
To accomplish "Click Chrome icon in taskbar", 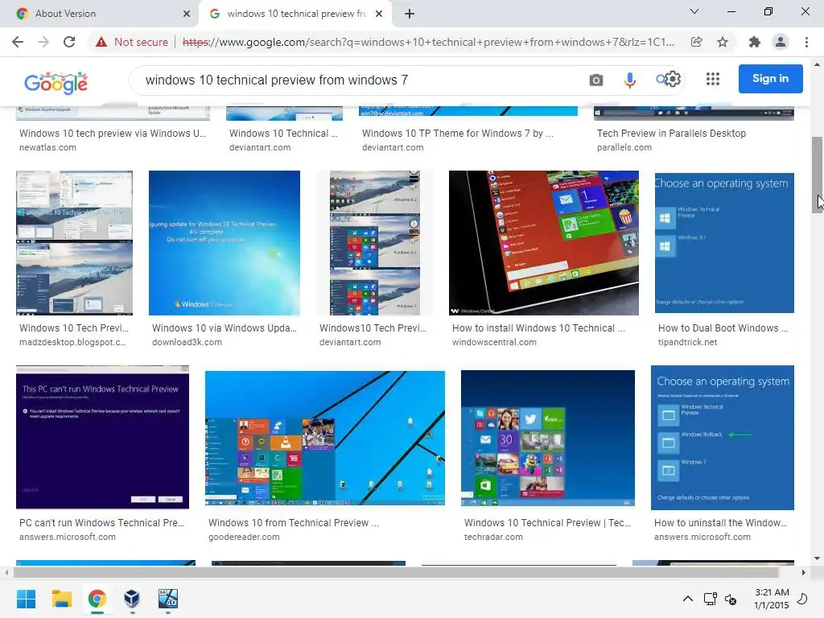I will [97, 599].
